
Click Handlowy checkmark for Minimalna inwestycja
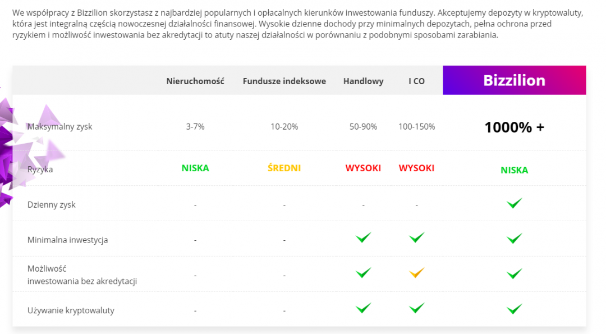363,238
